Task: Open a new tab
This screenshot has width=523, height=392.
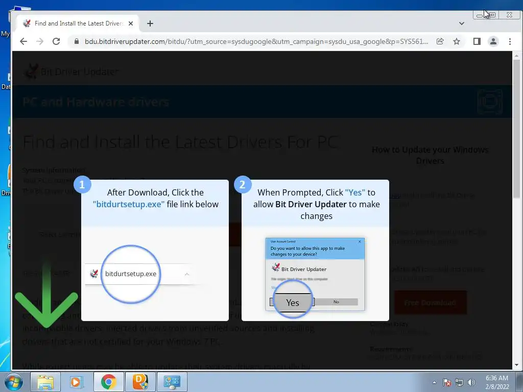Action: 150,23
